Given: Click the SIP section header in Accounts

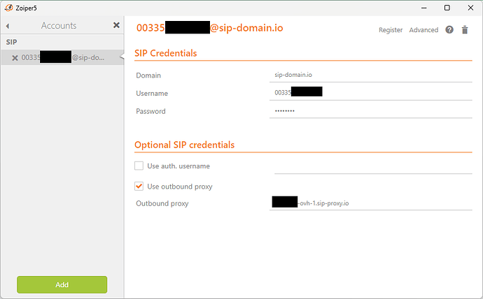Looking at the screenshot, I should coord(12,42).
